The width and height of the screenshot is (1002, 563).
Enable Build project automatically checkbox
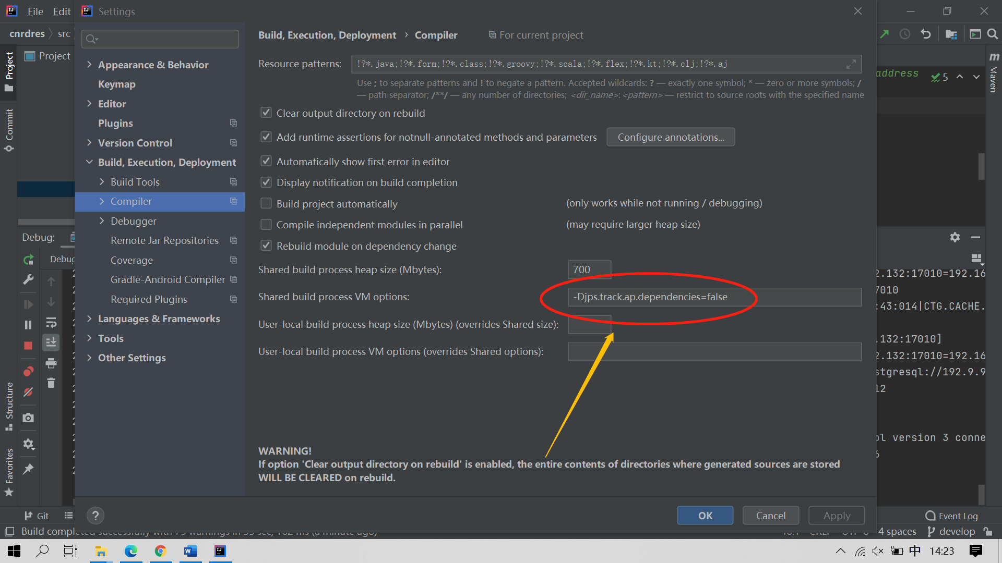coord(266,203)
